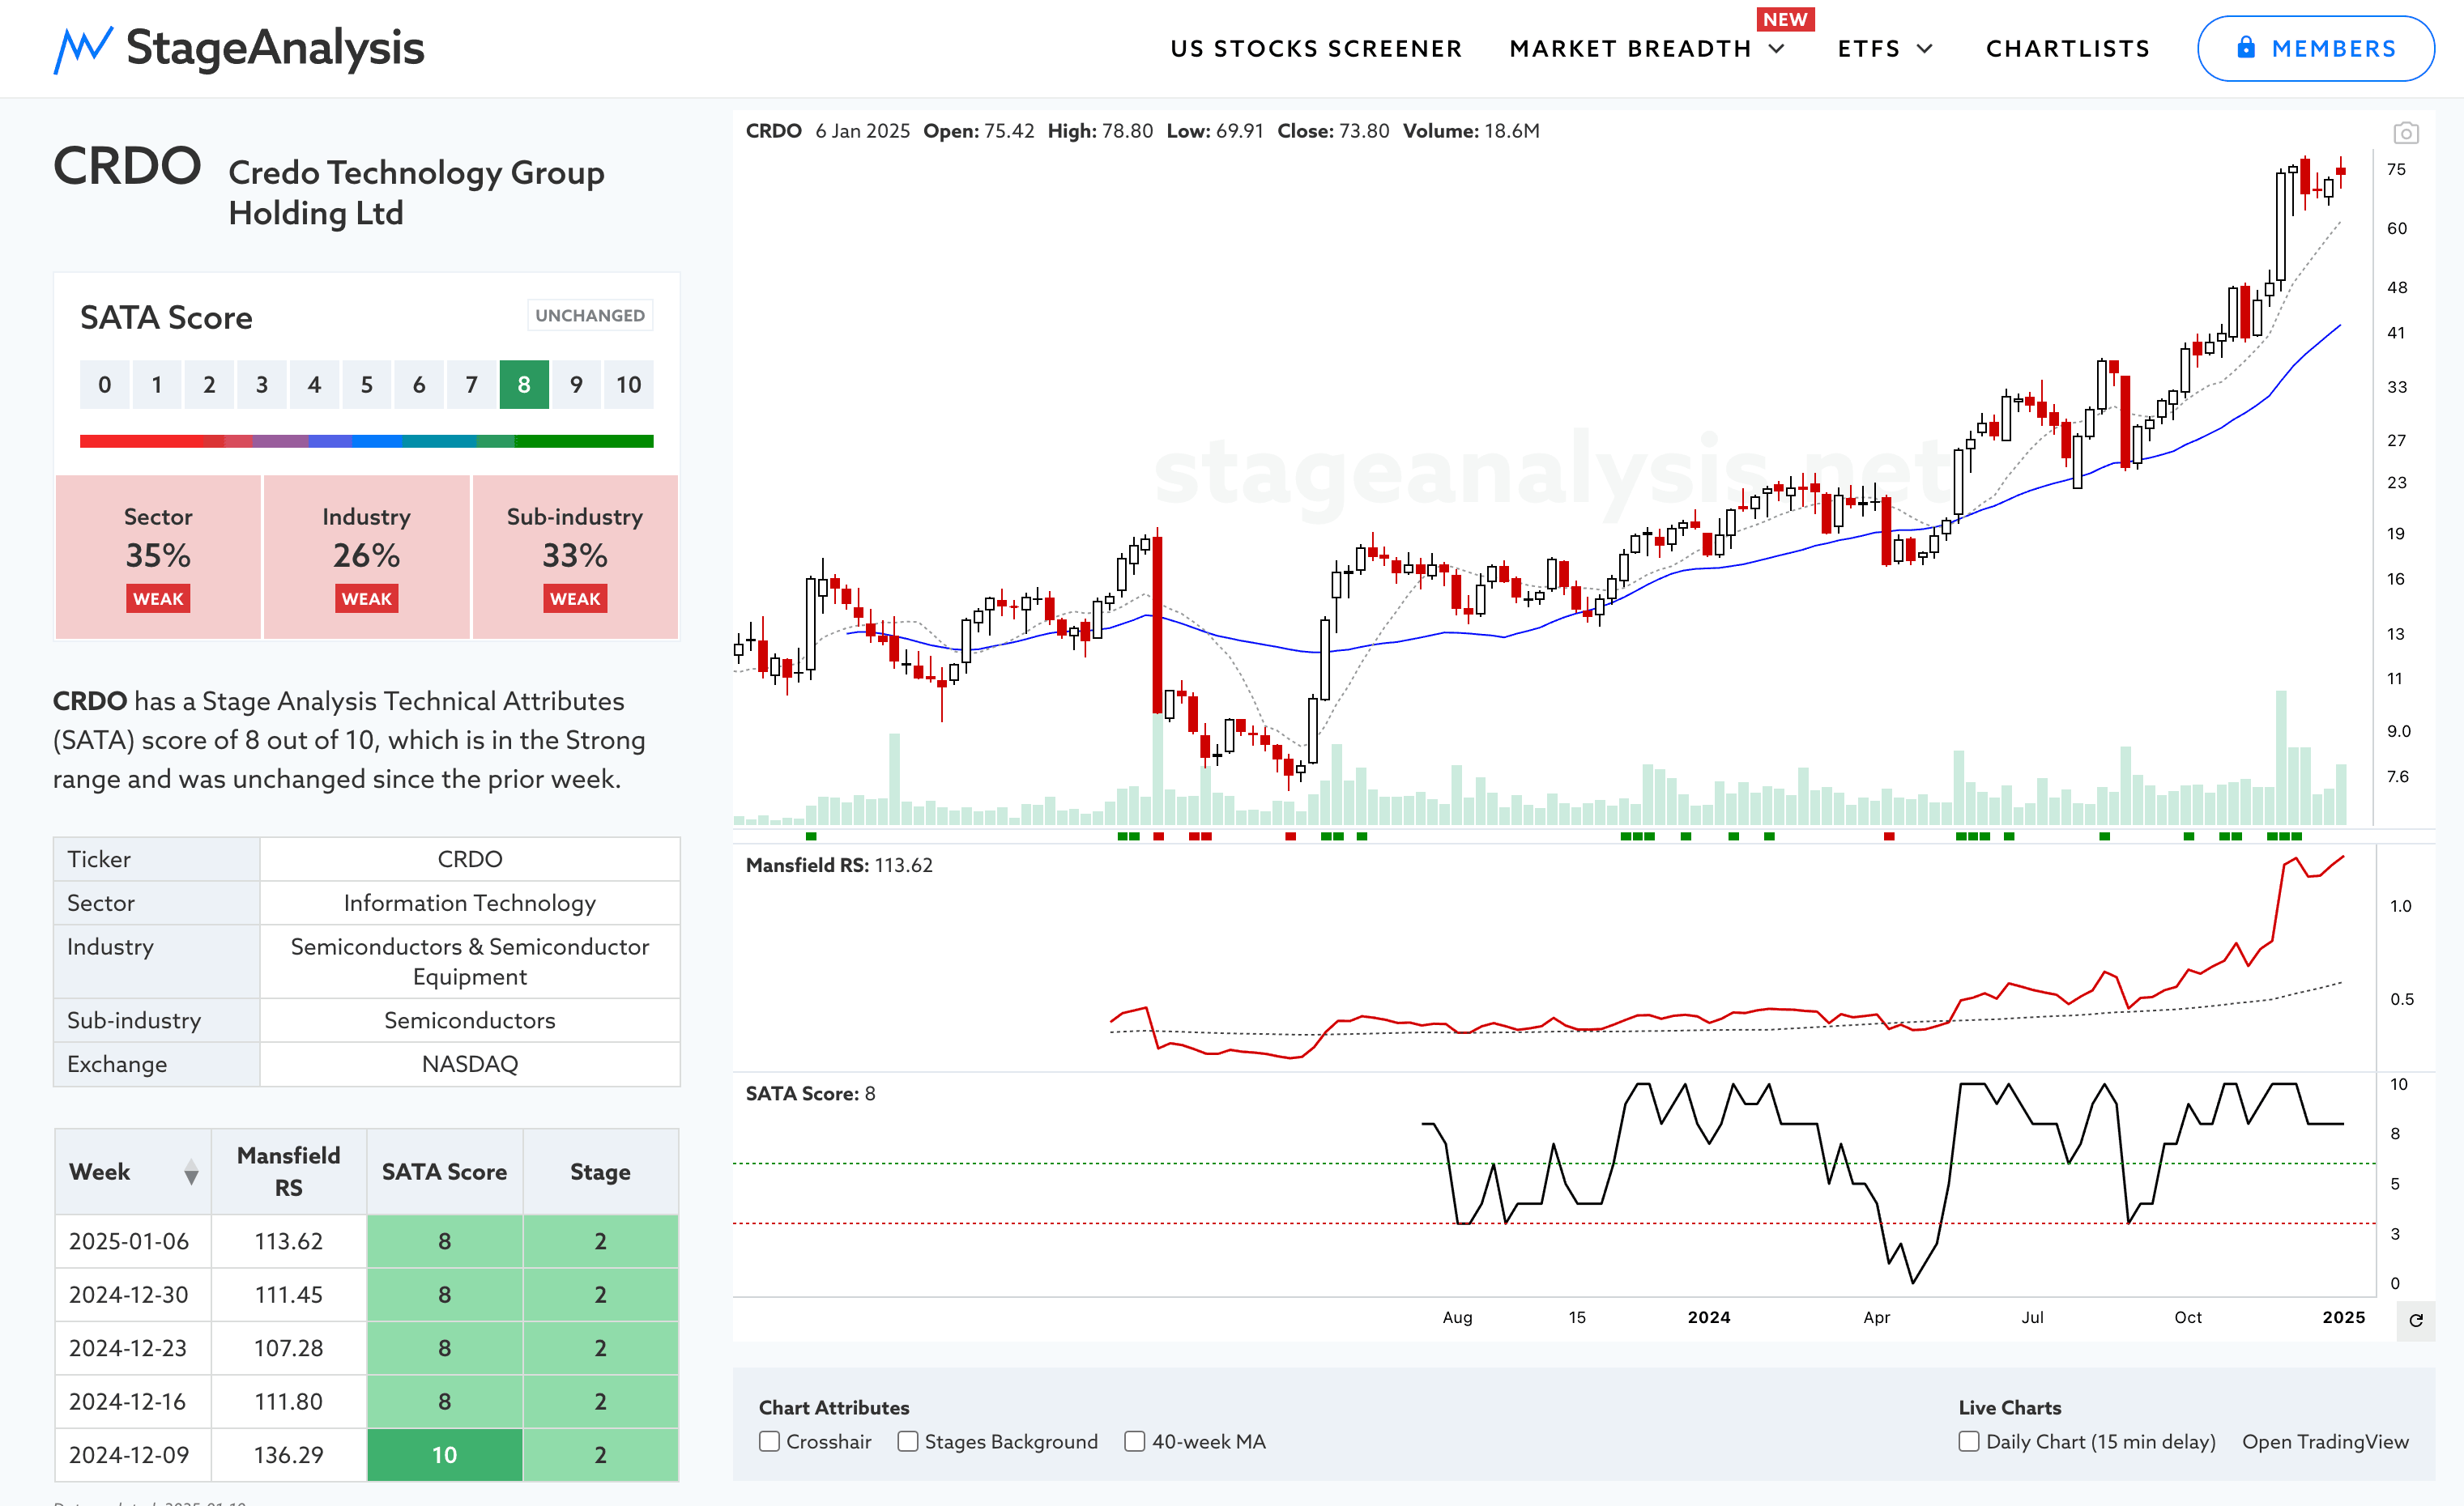Click the Sub-industry 33% WEAK tile
Image resolution: width=2464 pixels, height=1506 pixels.
tap(575, 556)
